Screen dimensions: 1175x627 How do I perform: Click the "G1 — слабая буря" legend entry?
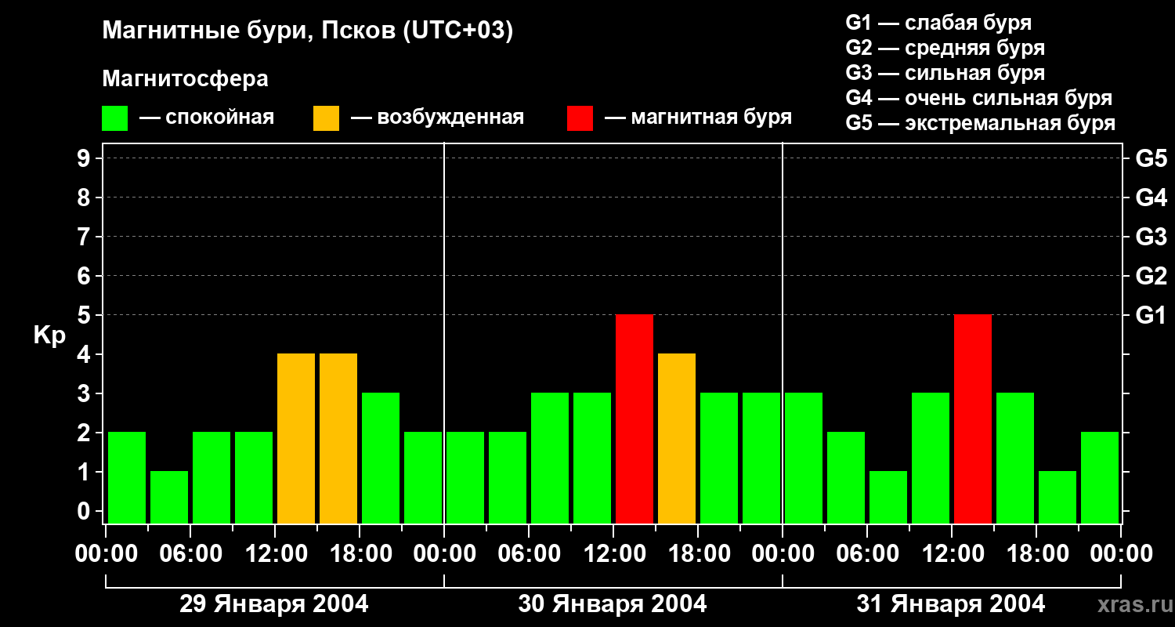pos(938,23)
